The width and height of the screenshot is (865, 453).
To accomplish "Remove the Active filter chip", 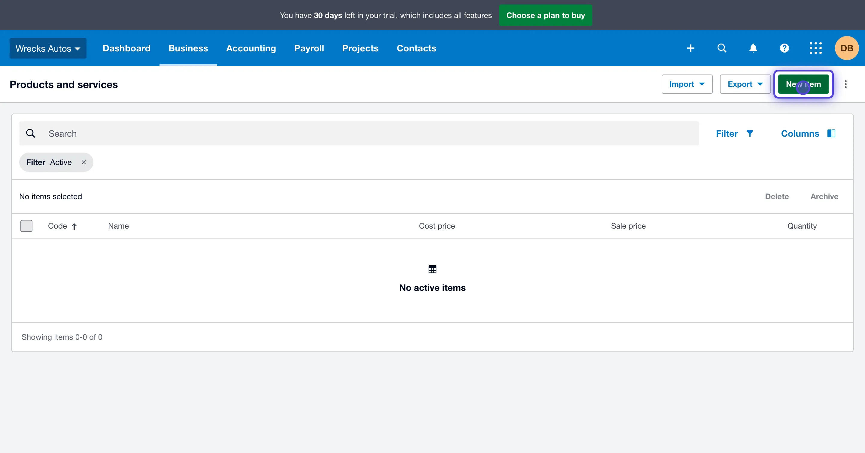I will pos(83,162).
